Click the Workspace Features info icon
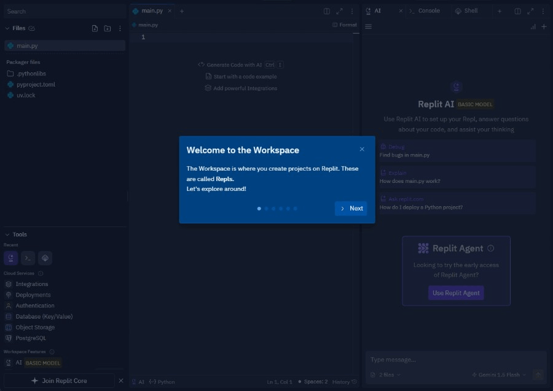553x391 pixels. [x=52, y=352]
